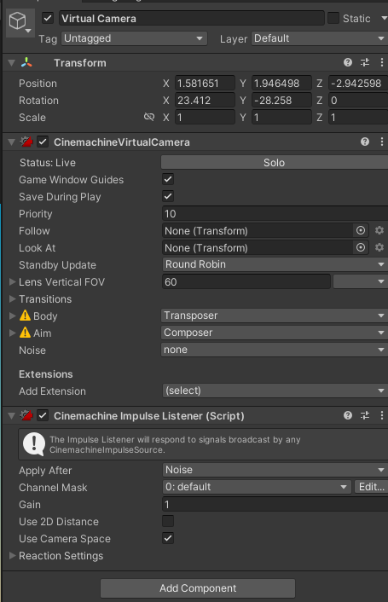Open Look At target object picker
Image resolution: width=388 pixels, height=602 pixels.
tap(361, 247)
